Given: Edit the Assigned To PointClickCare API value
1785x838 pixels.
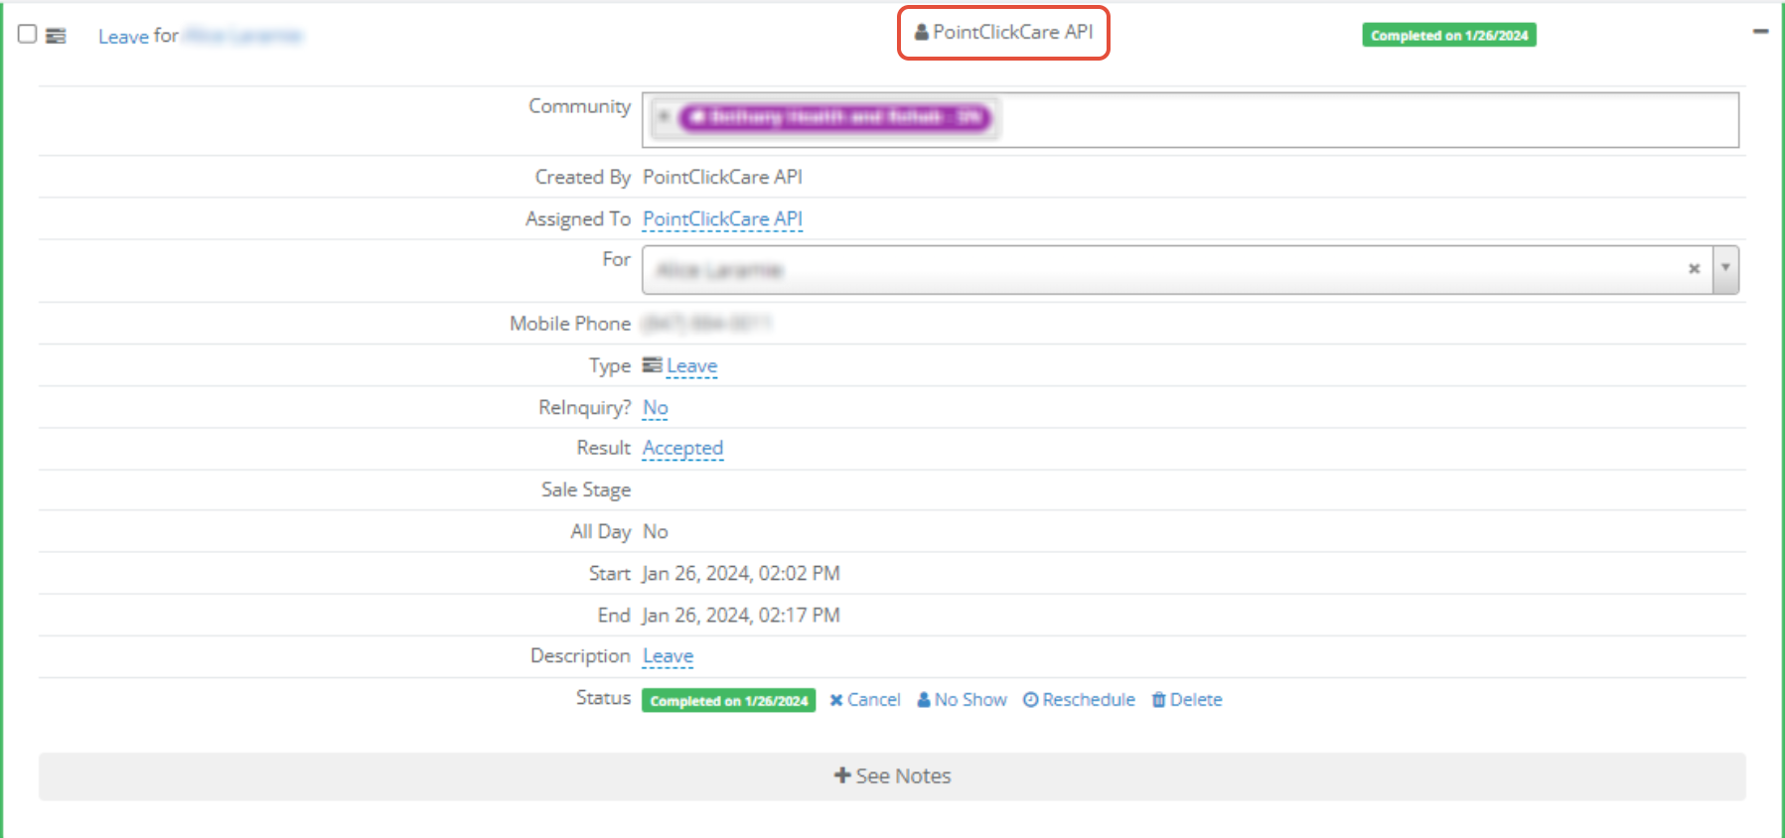Looking at the screenshot, I should pos(722,218).
